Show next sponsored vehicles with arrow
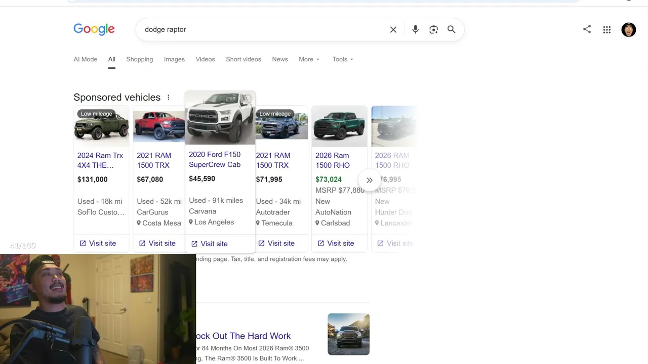Viewport: 648px width, 364px height. 370,180
